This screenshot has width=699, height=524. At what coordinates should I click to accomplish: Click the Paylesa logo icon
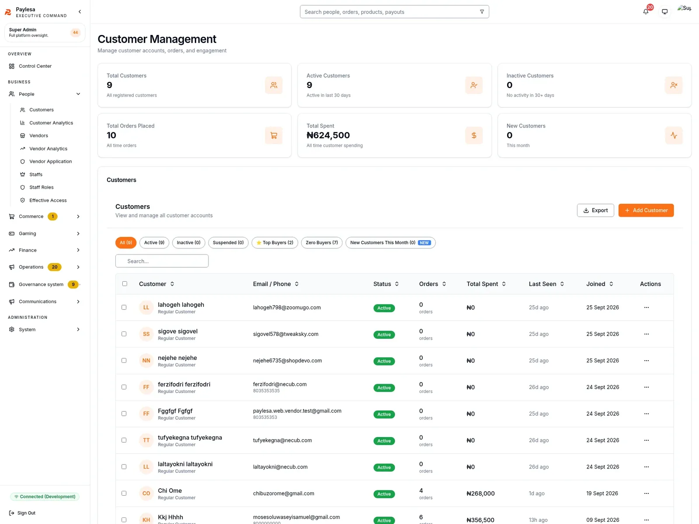click(8, 12)
